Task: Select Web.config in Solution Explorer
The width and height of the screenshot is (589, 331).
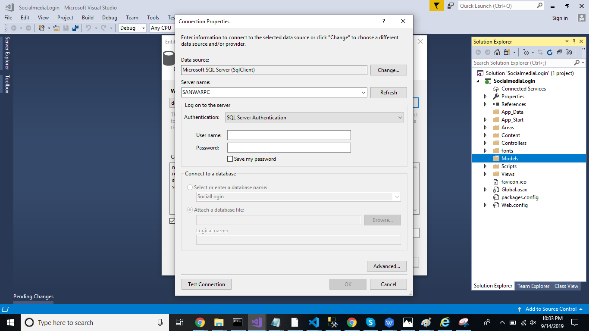Action: [x=514, y=205]
